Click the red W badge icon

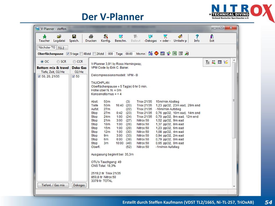(x=157, y=53)
